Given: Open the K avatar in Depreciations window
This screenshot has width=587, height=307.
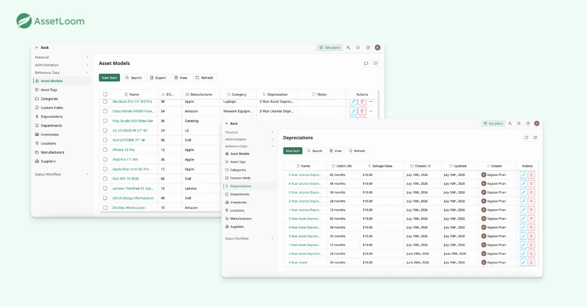Looking at the screenshot, I should coord(537,124).
